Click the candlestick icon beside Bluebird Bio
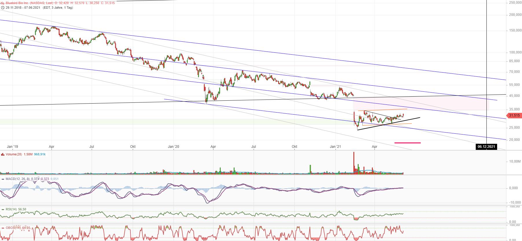Image resolution: width=522 pixels, height=241 pixels. 3,3
